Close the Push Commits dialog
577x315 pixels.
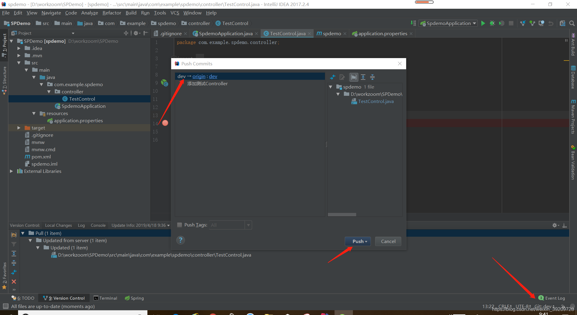point(400,64)
